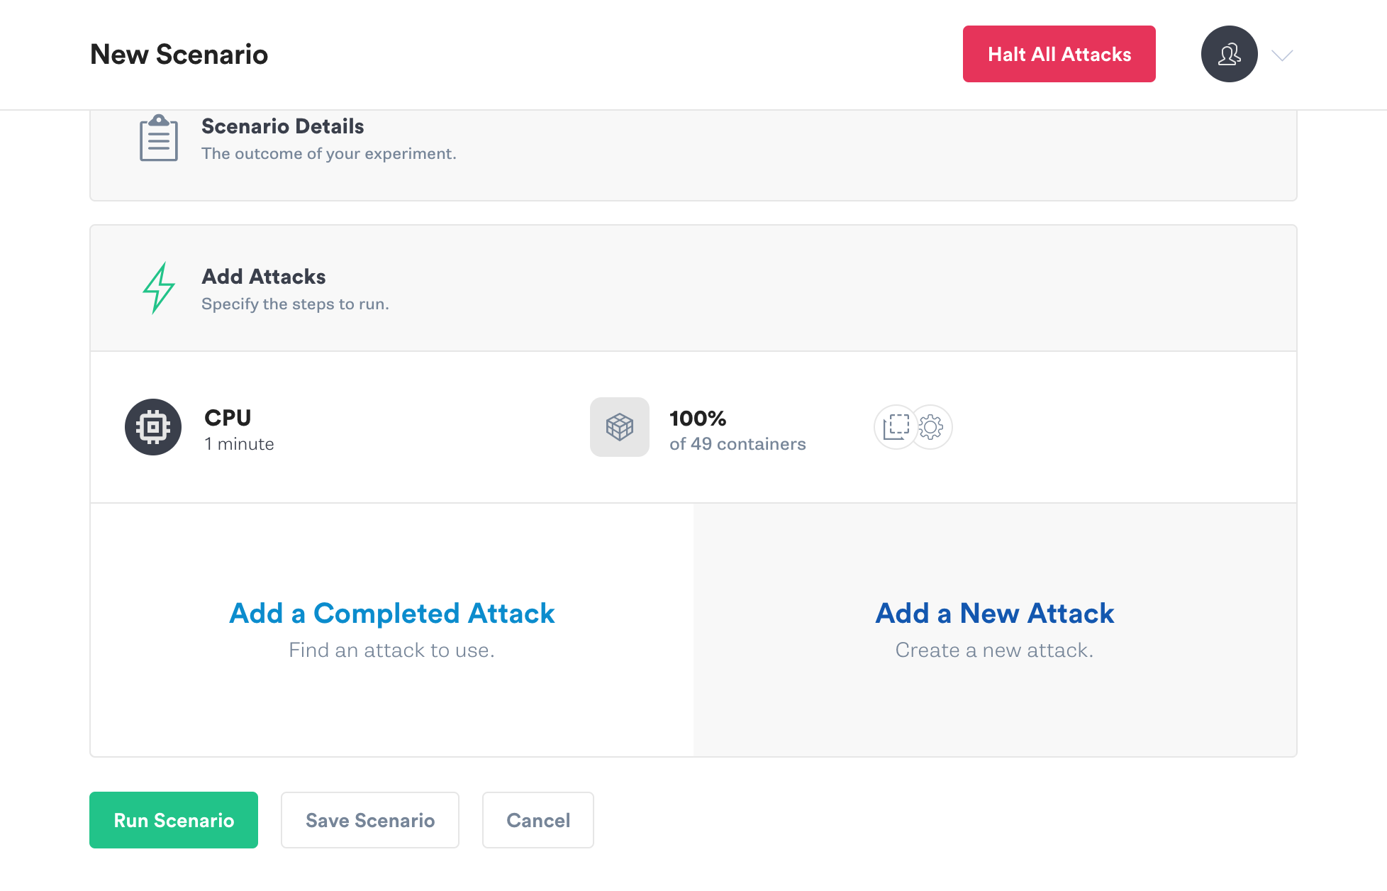Click the duplicate attack dashed-square icon

coord(896,427)
